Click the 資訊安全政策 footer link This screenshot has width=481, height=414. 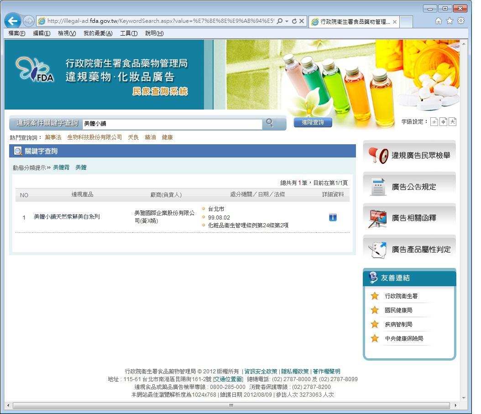click(261, 372)
